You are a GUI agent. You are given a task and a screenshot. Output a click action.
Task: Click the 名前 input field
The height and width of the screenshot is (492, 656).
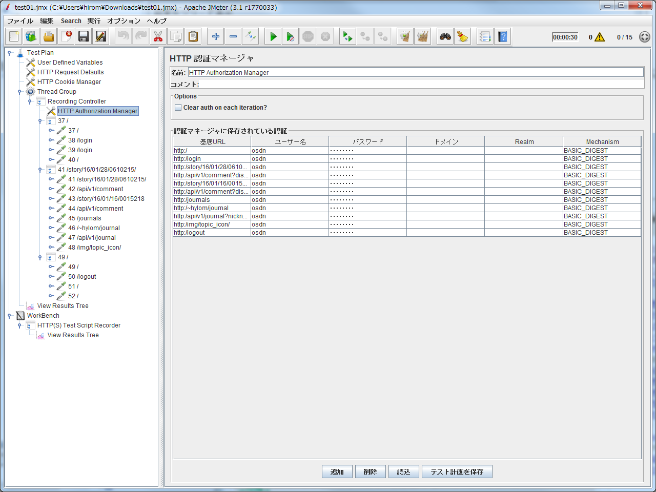point(416,72)
